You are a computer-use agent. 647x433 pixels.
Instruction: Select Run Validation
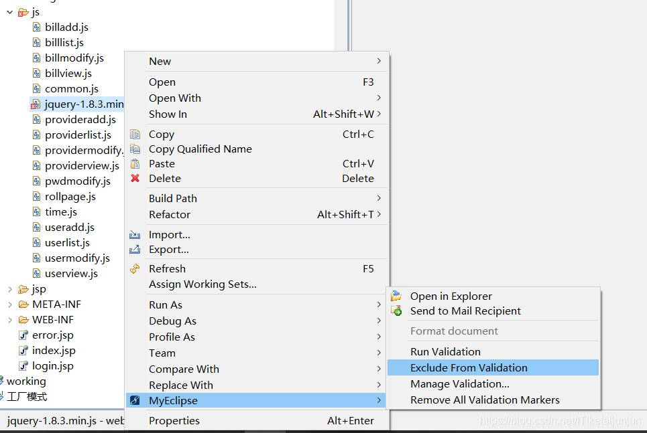[x=493, y=351]
